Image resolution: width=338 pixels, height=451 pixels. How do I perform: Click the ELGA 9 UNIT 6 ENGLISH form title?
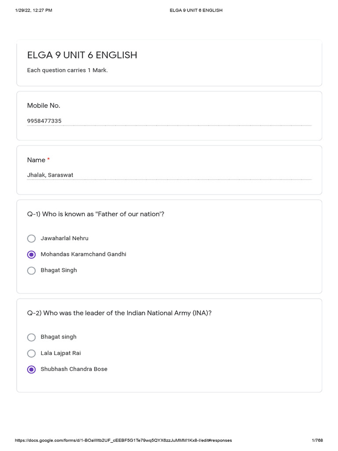tap(82, 55)
